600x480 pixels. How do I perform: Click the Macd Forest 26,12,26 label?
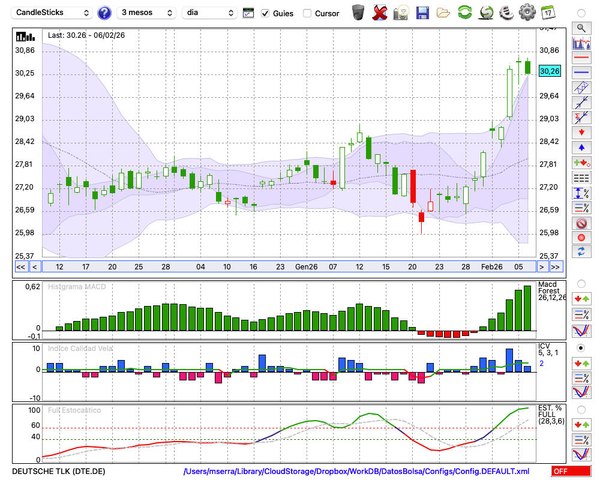(x=551, y=291)
